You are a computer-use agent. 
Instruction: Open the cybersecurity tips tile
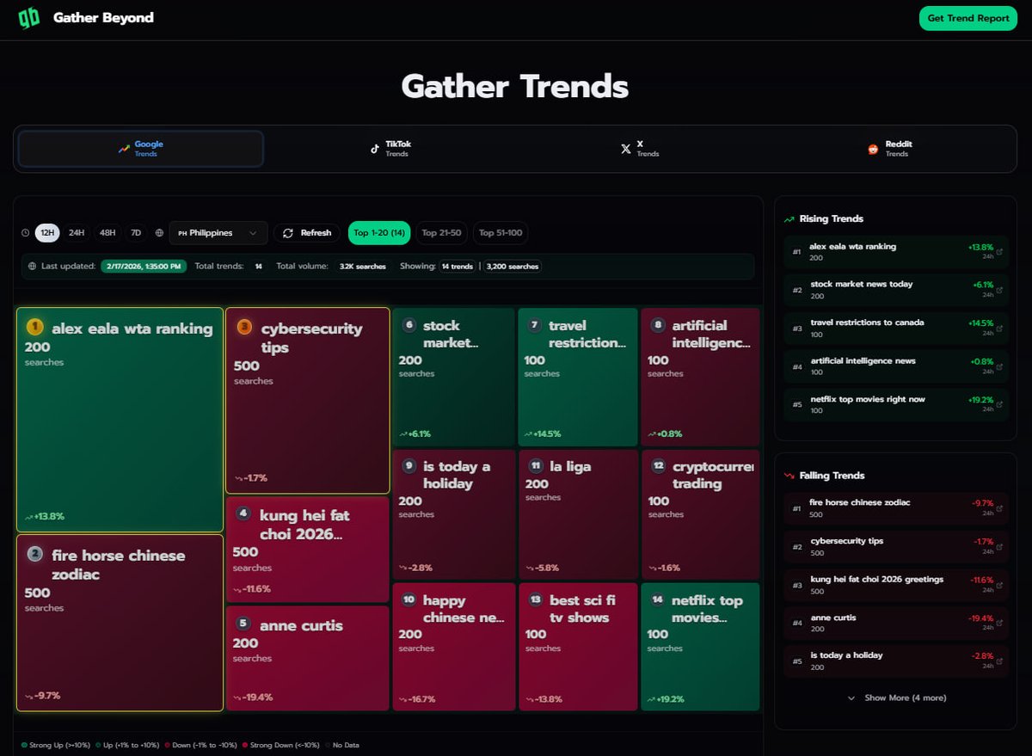point(308,401)
